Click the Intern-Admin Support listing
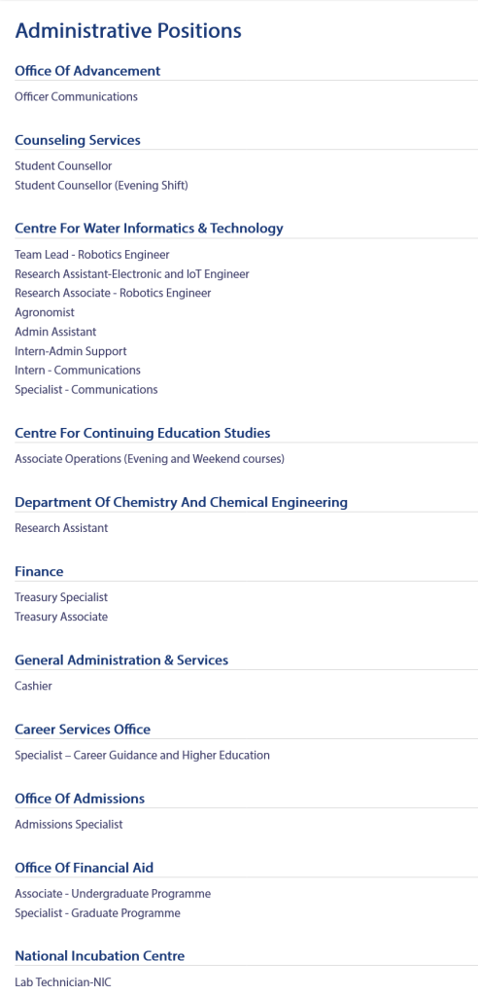 pyautogui.click(x=71, y=351)
